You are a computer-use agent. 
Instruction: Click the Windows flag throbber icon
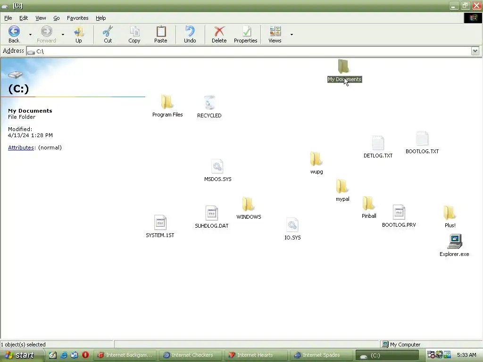(x=473, y=18)
